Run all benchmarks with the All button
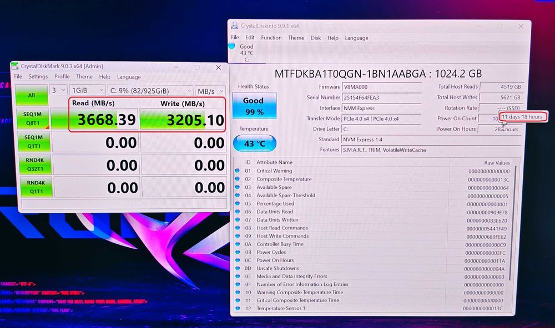The height and width of the screenshot is (328, 555). pyautogui.click(x=32, y=95)
